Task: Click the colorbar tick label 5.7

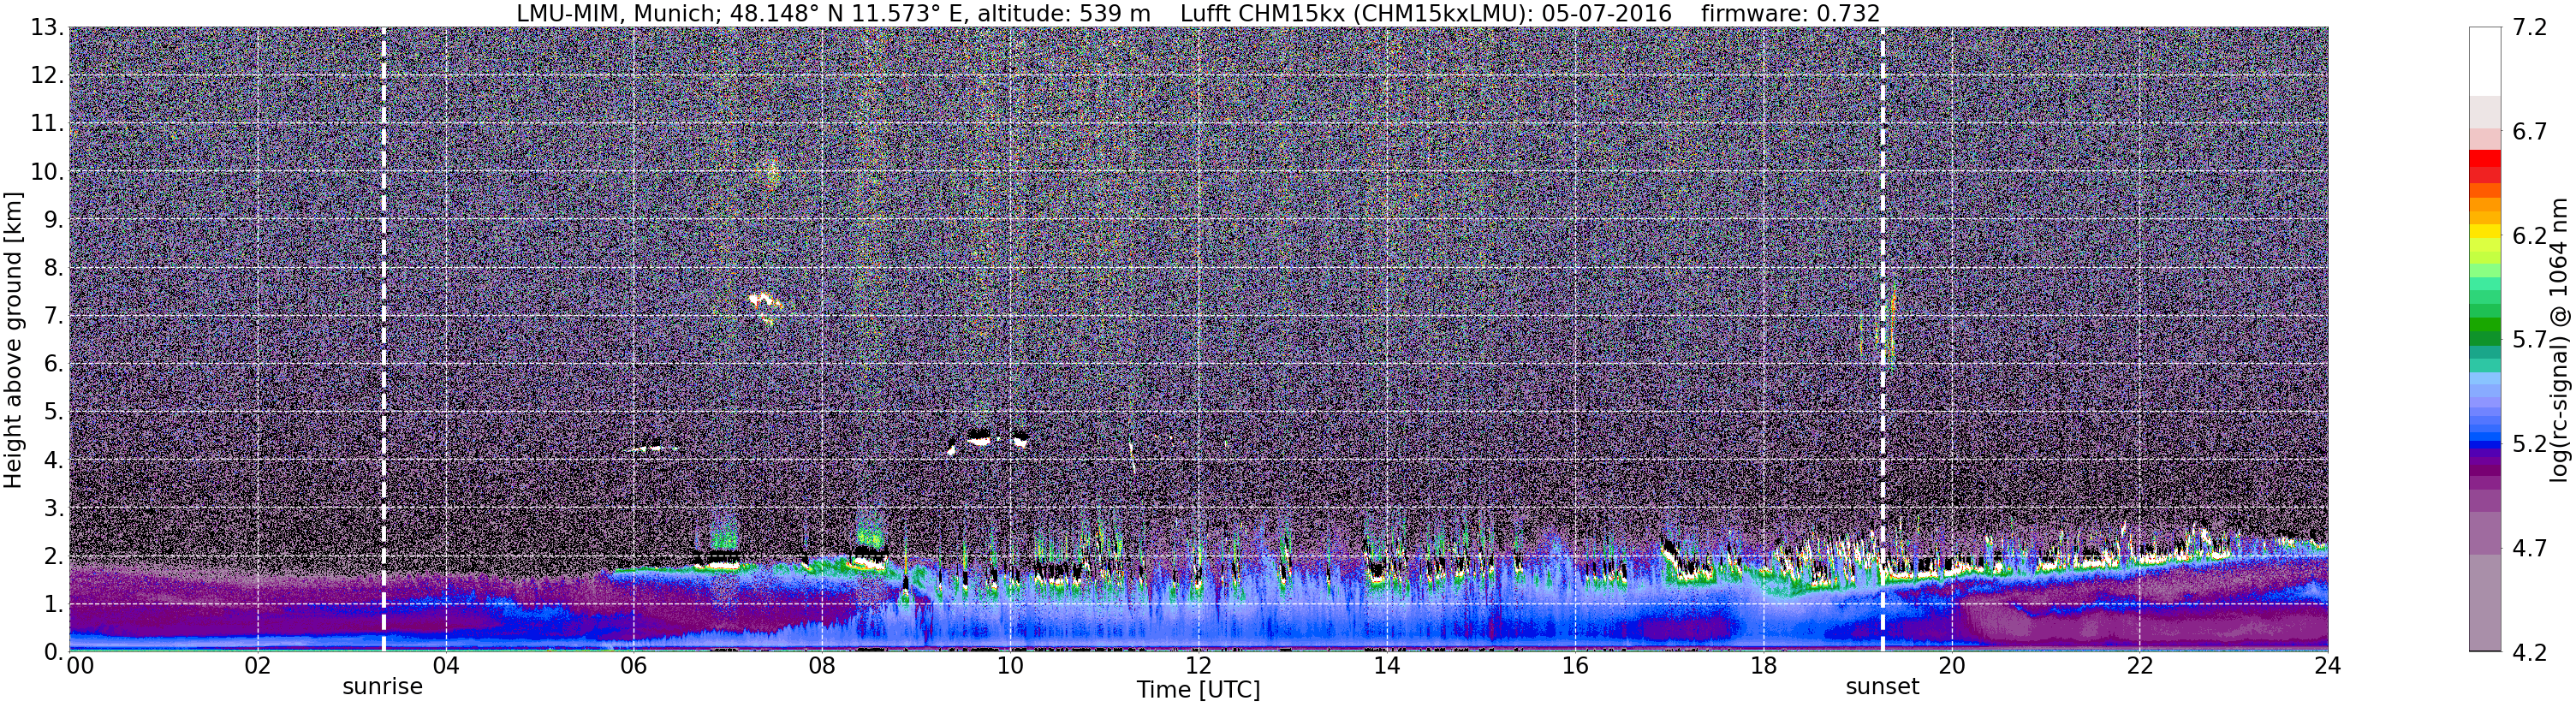Action: (x=2530, y=340)
